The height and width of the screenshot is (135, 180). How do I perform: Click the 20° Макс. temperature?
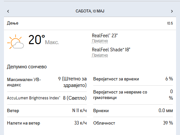click(x=44, y=40)
